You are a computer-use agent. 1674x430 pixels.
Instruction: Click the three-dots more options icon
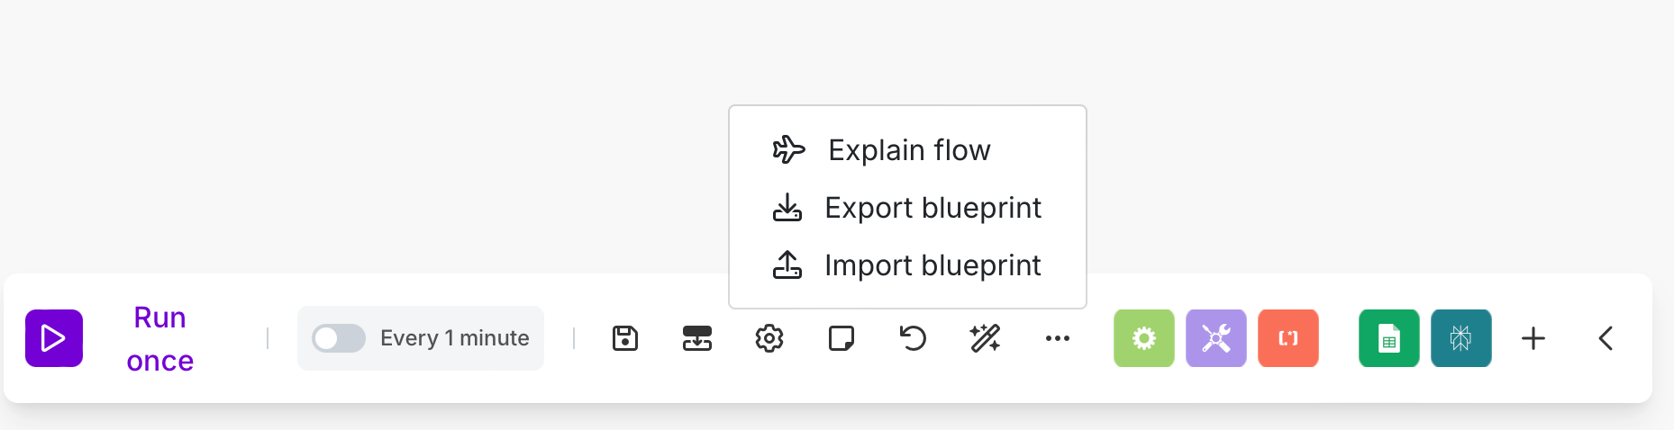[1058, 338]
